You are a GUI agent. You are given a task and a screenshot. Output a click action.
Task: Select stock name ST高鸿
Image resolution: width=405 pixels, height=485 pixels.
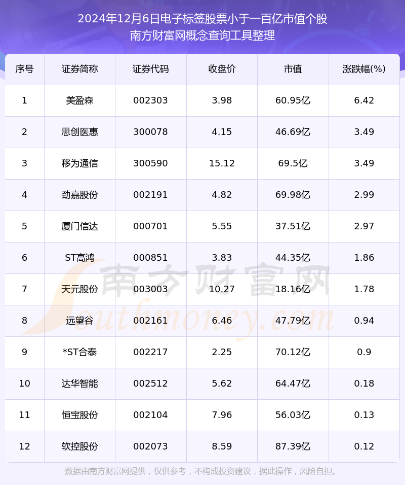pos(79,258)
